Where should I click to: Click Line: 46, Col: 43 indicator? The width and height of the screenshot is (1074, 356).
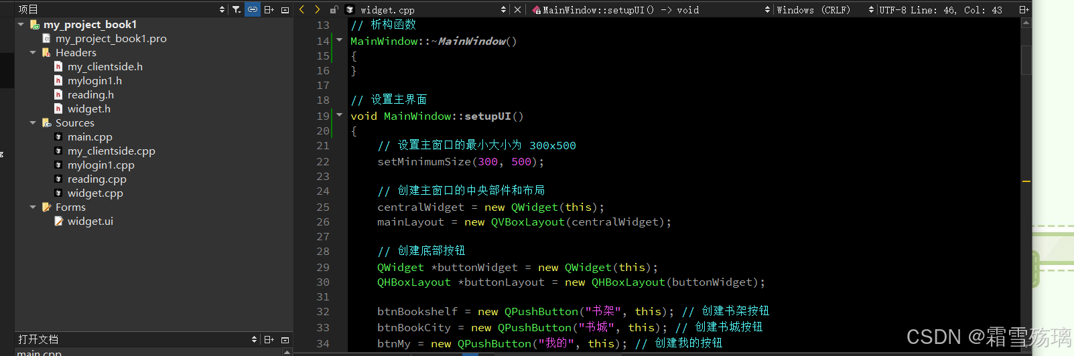pyautogui.click(x=958, y=10)
